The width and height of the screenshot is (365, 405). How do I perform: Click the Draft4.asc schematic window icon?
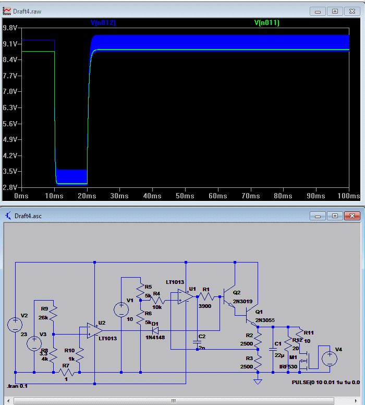[x=8, y=216]
